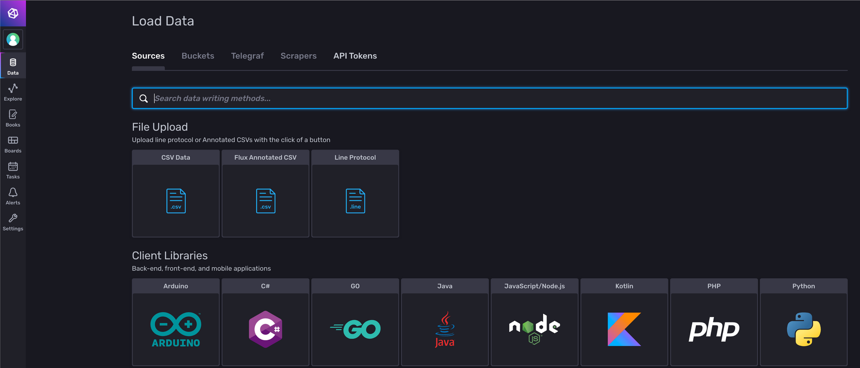Click the InfluxDB logo icon
The height and width of the screenshot is (368, 860).
click(13, 13)
